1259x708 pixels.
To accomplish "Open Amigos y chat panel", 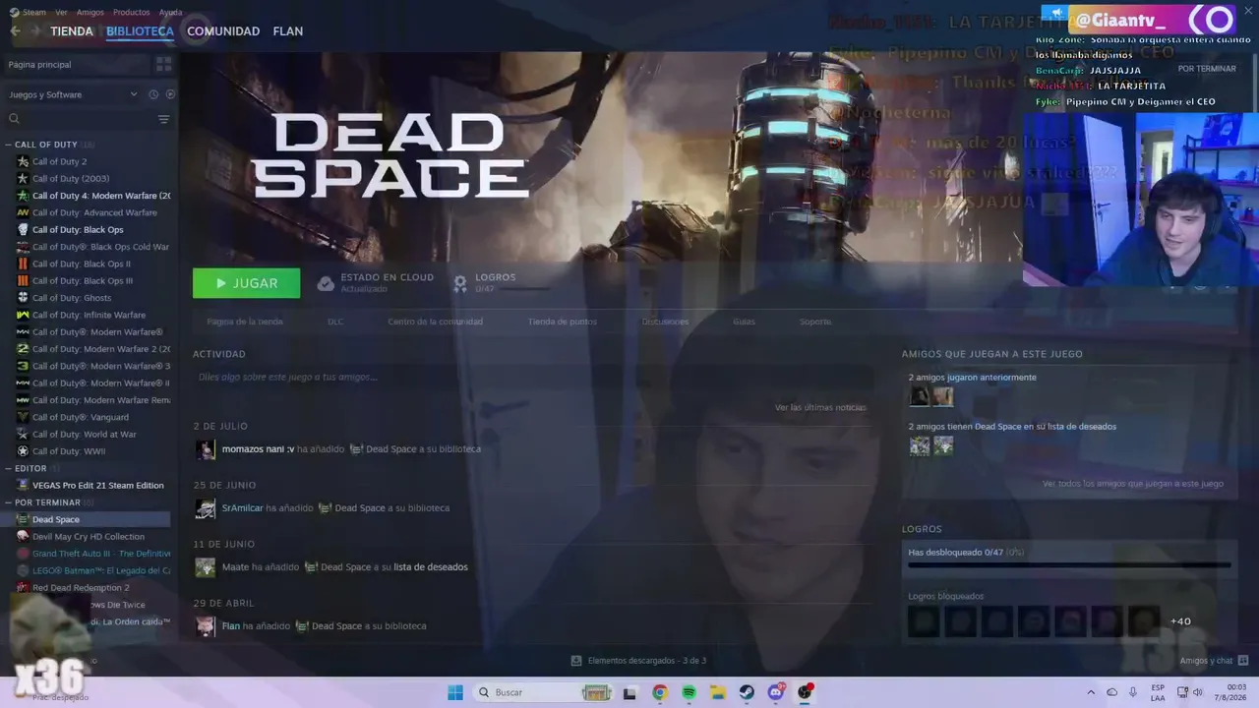I will pyautogui.click(x=1214, y=661).
